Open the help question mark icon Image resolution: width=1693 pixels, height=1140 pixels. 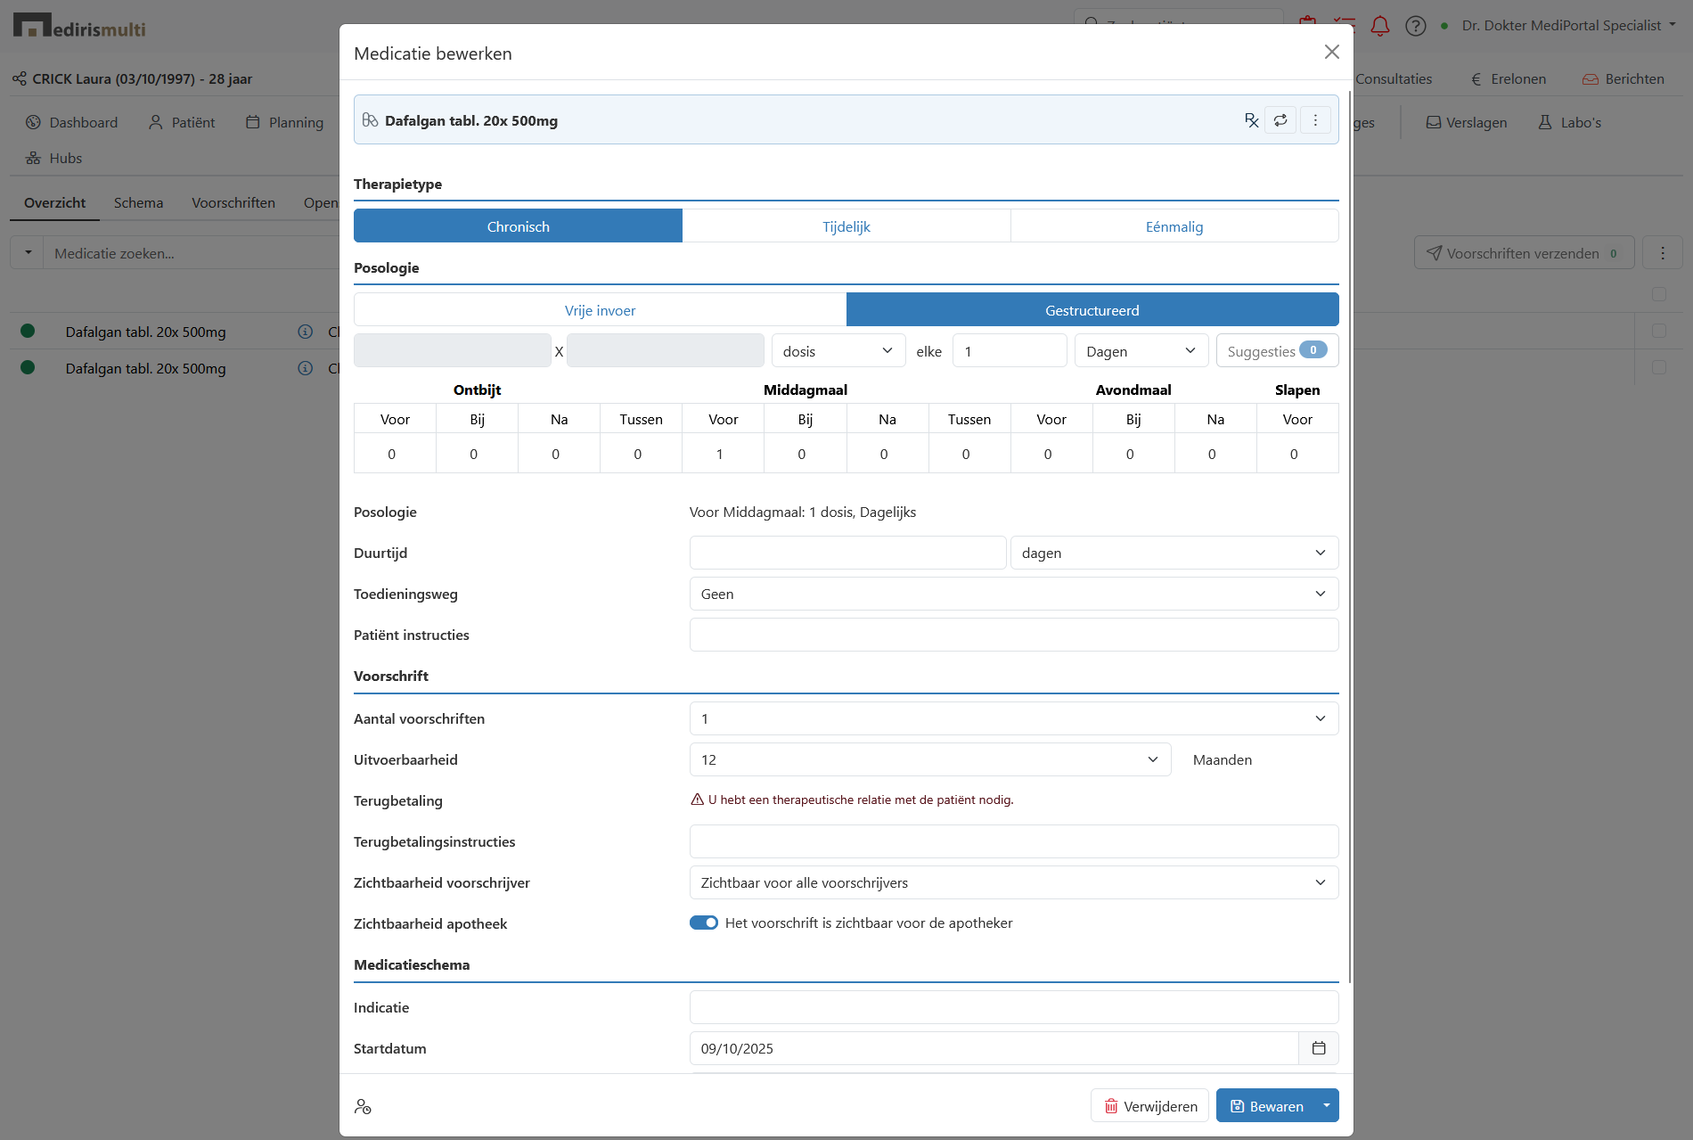click(1416, 26)
